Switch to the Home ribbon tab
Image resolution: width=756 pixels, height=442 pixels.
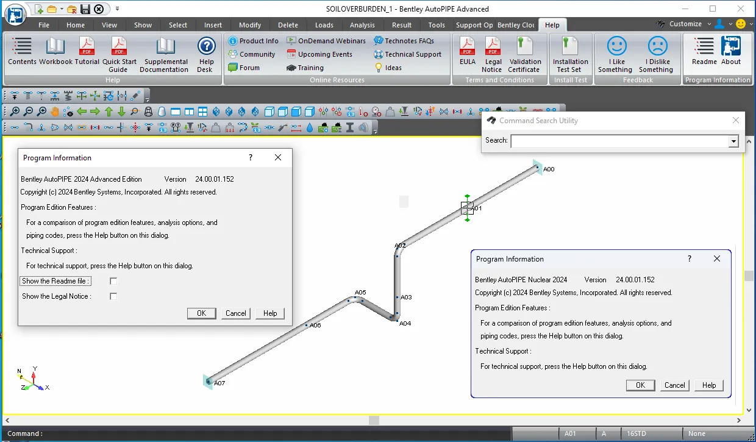click(x=76, y=25)
